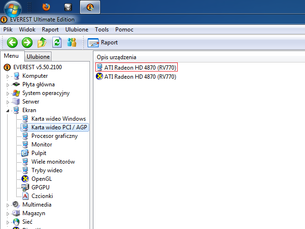Collapse the Ekran tree node
This screenshot has width=305, height=229.
(x=8, y=110)
